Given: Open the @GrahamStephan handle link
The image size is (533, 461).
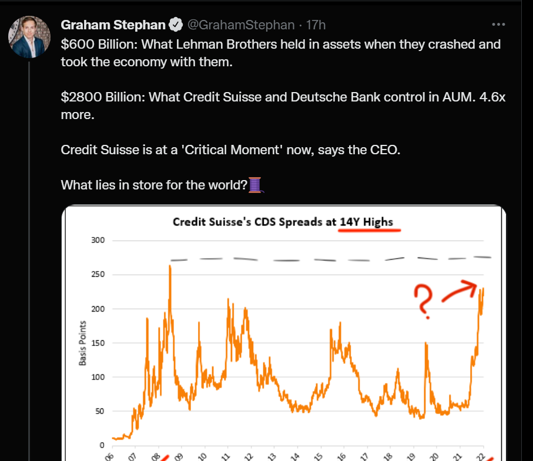Looking at the screenshot, I should coord(241,25).
